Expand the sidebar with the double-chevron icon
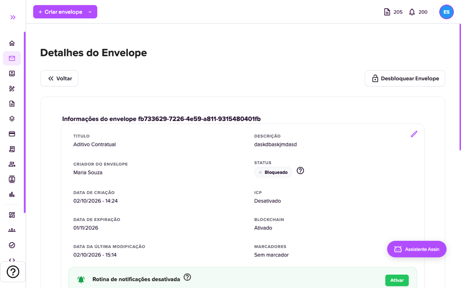Image resolution: width=461 pixels, height=288 pixels. 13,18
